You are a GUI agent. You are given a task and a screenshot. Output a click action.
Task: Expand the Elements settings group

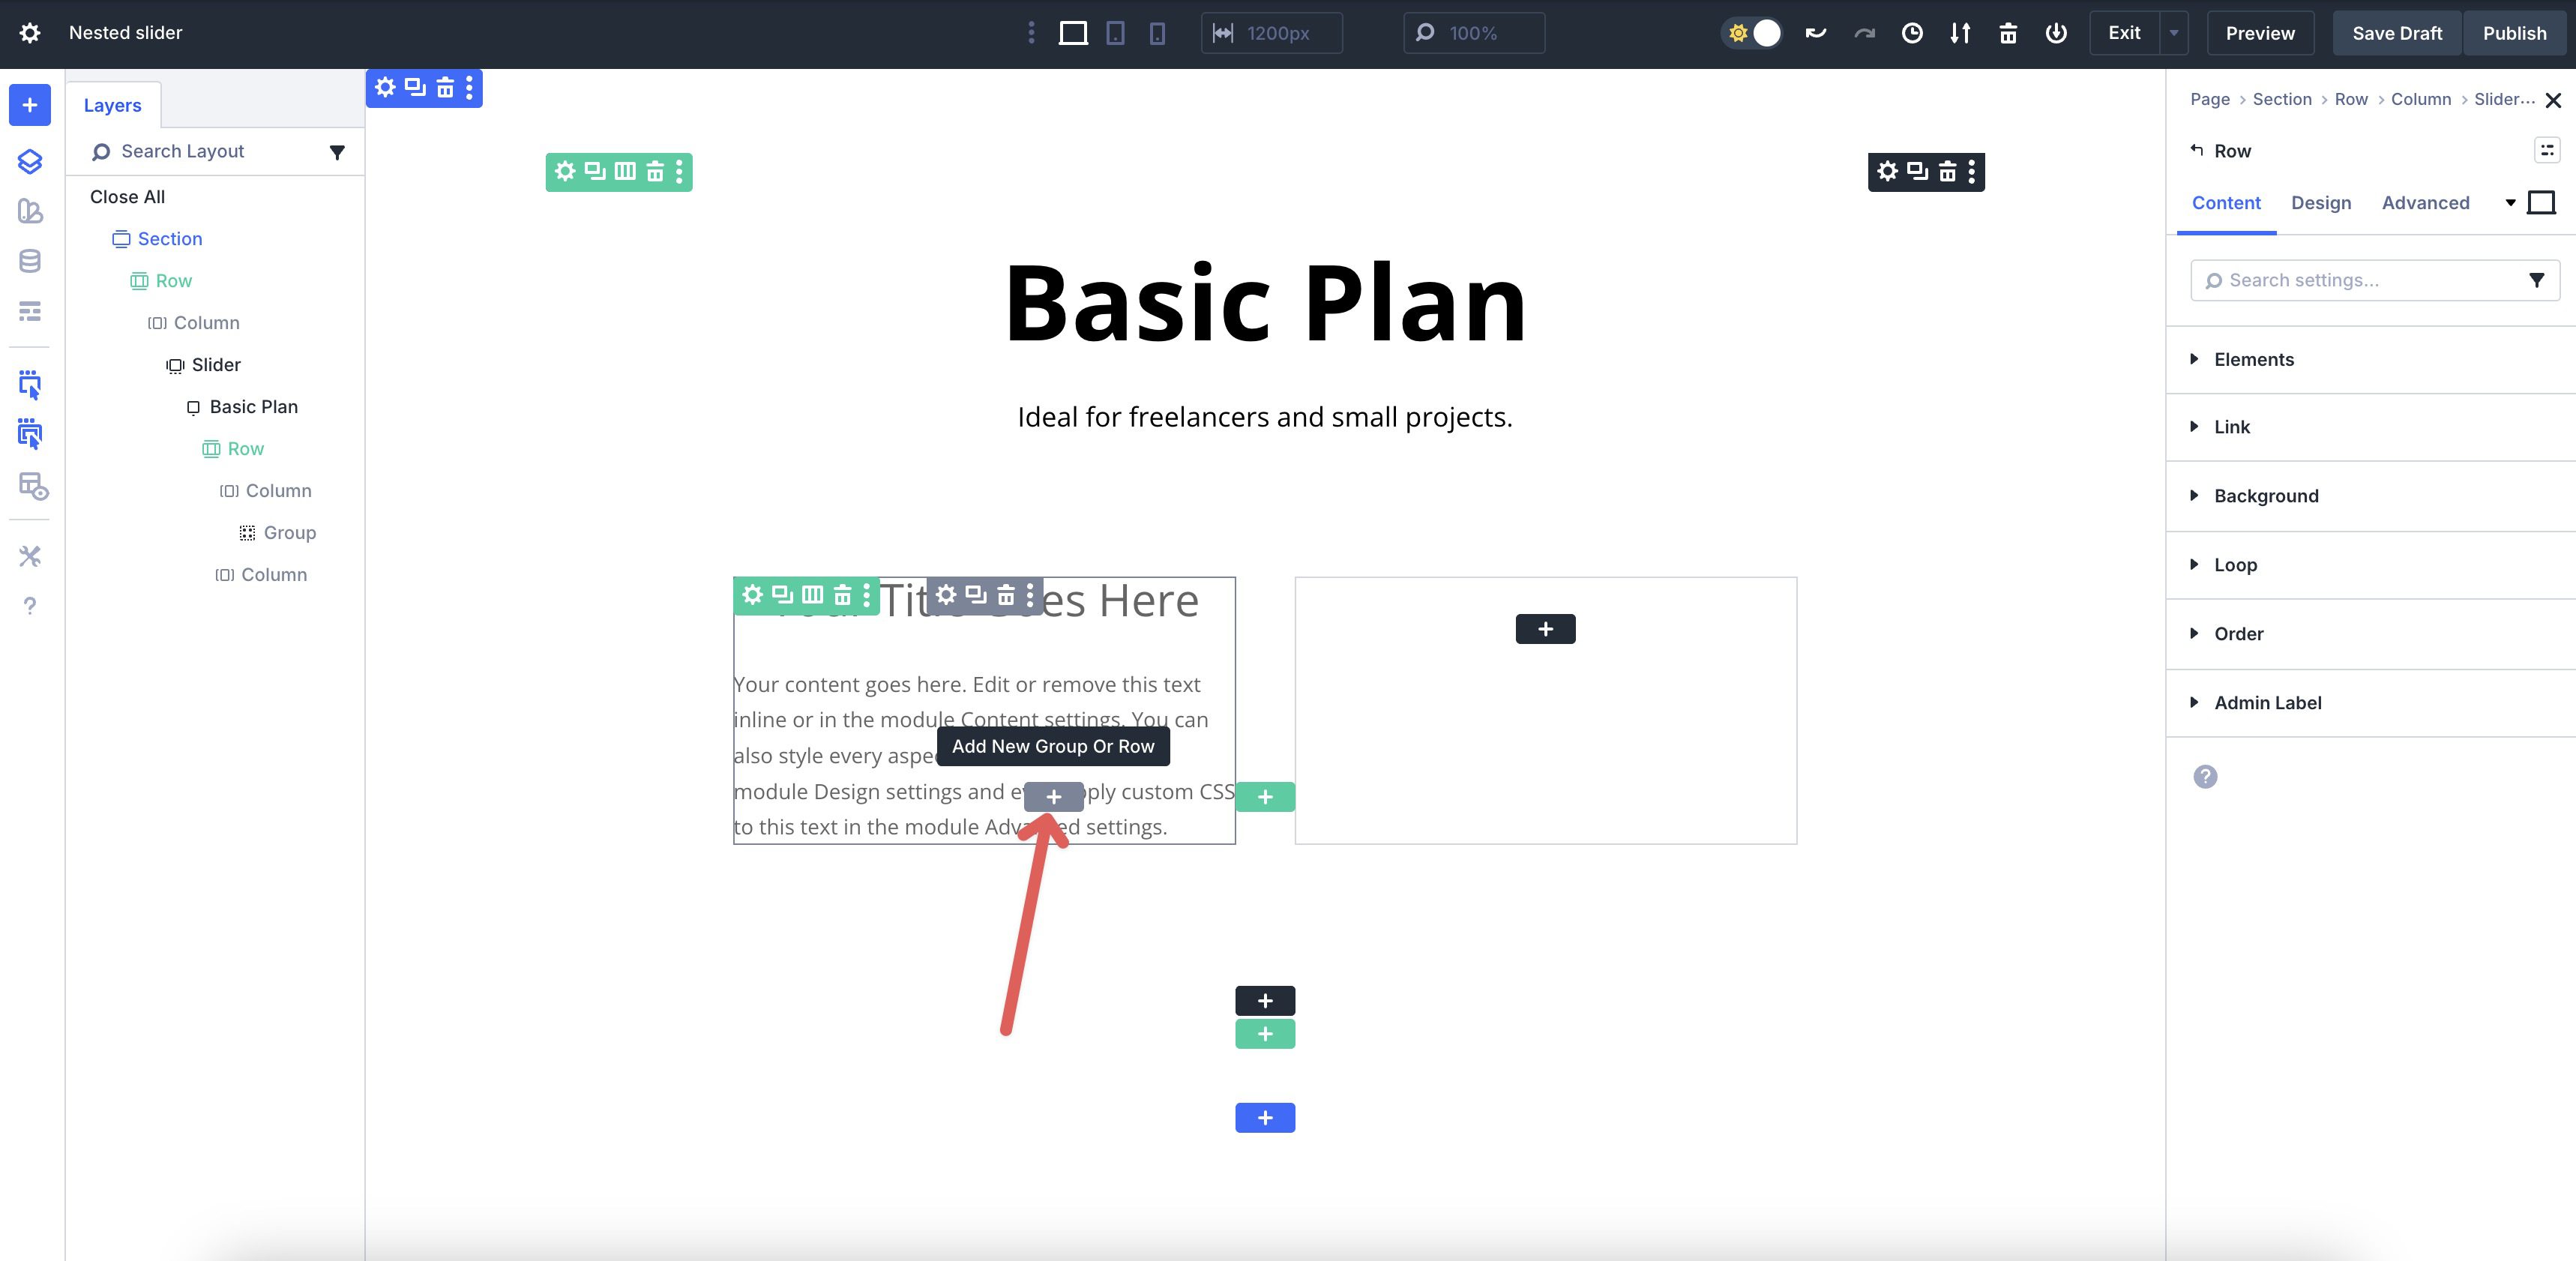(x=2253, y=359)
